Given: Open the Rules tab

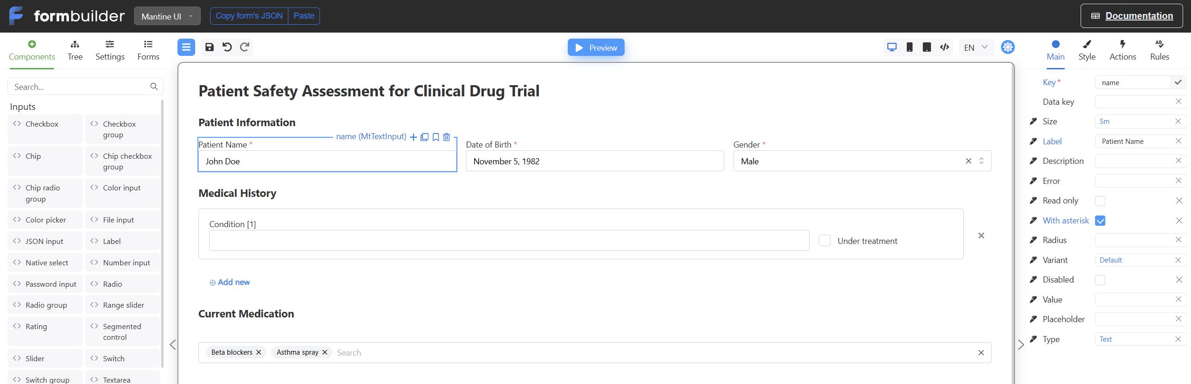Looking at the screenshot, I should click(x=1159, y=51).
